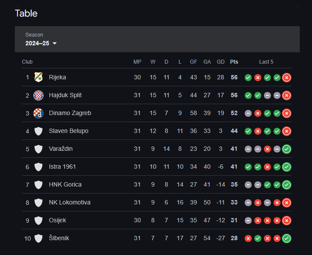Click Šibenik's most recent win icon
Viewport: 312px width, 255px height.
coord(287,238)
